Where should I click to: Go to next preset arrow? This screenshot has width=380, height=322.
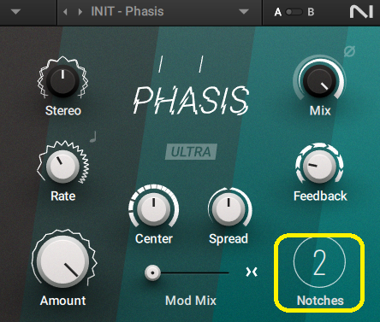[80, 12]
